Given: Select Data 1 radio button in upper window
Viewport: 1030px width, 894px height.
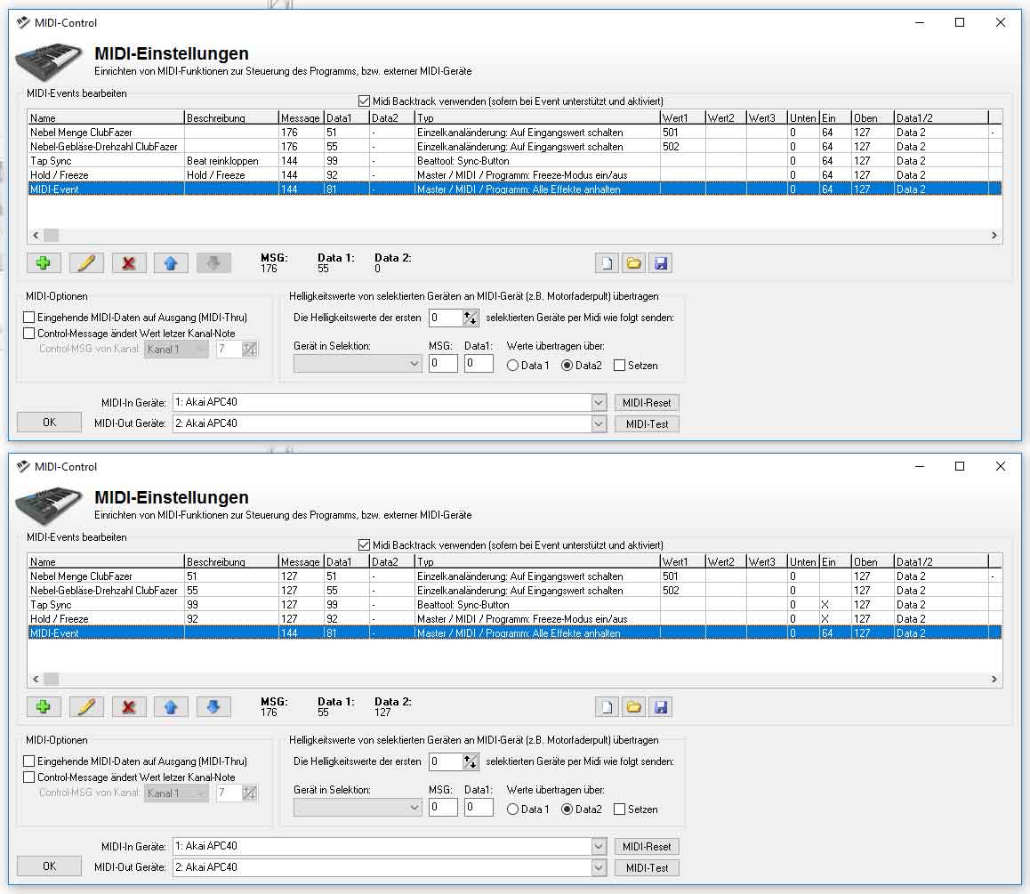Looking at the screenshot, I should click(x=512, y=366).
